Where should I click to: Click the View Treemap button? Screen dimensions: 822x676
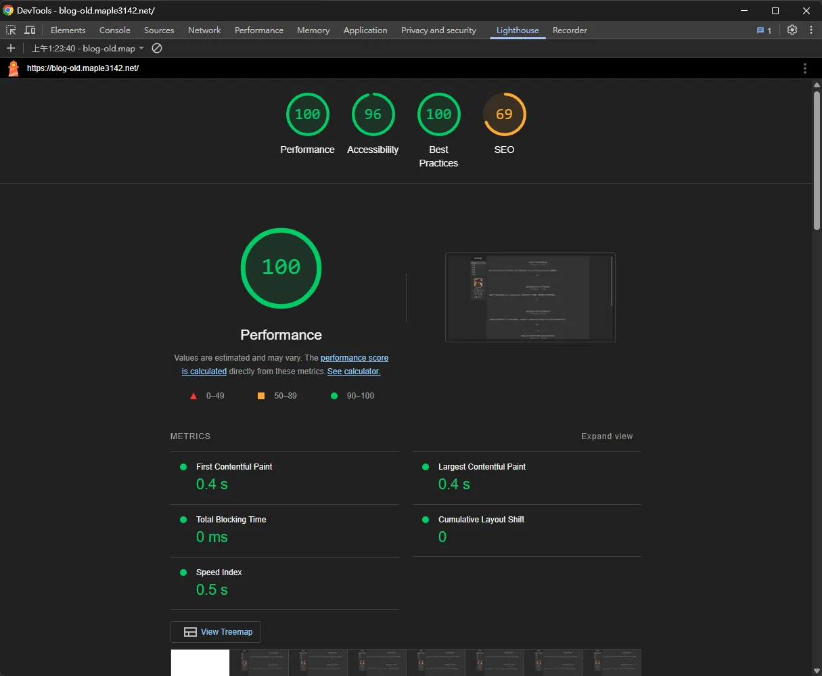(215, 631)
